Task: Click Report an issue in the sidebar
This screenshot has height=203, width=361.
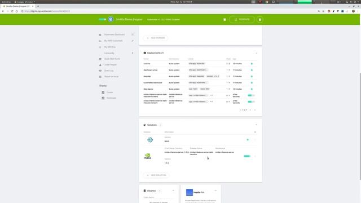Action: click(112, 77)
